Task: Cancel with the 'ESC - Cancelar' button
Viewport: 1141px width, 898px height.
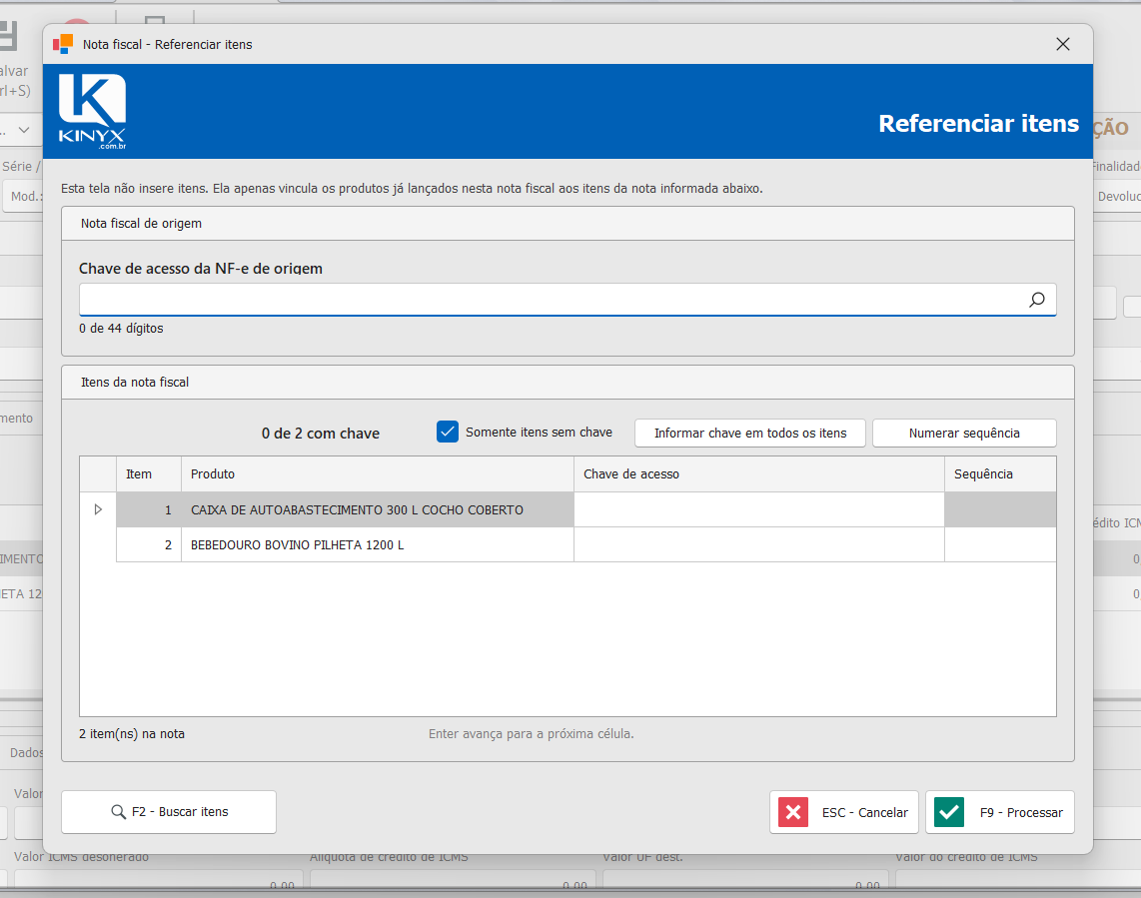Action: (844, 812)
